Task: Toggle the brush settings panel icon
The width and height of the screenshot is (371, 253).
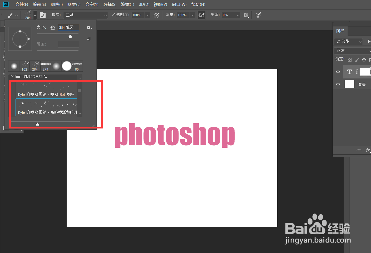Action: (43, 15)
